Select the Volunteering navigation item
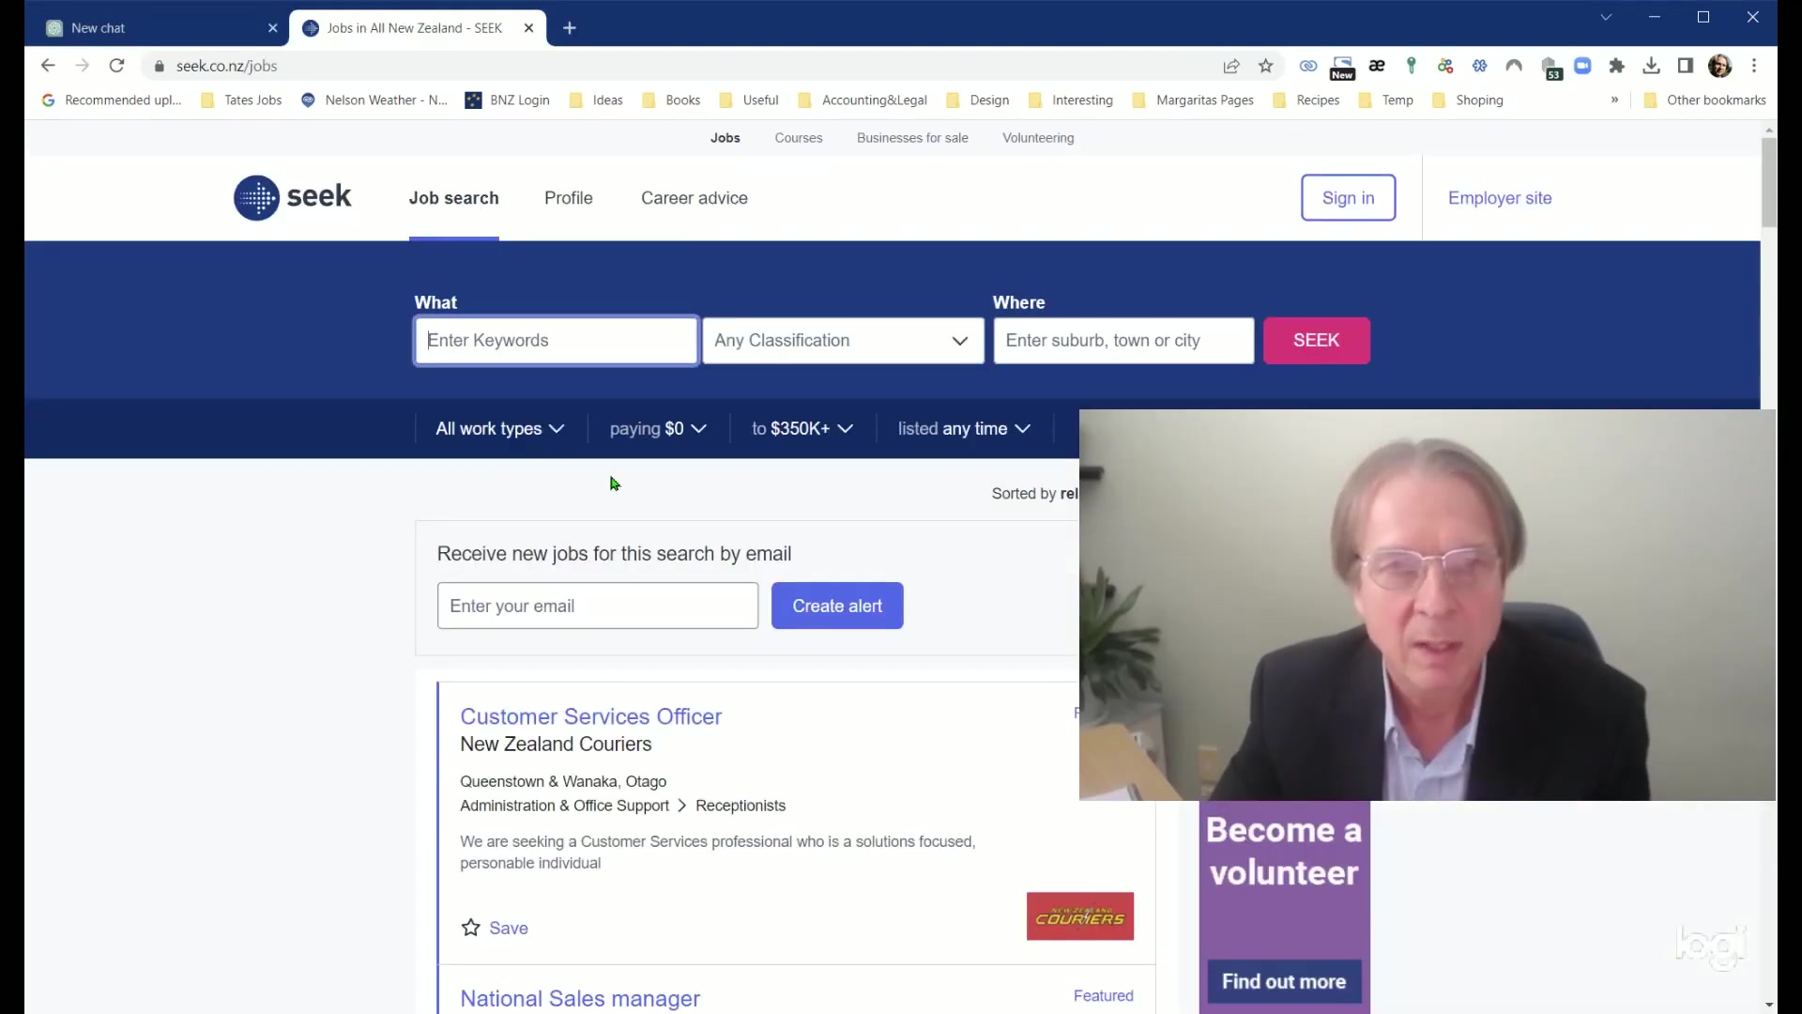 [1038, 138]
